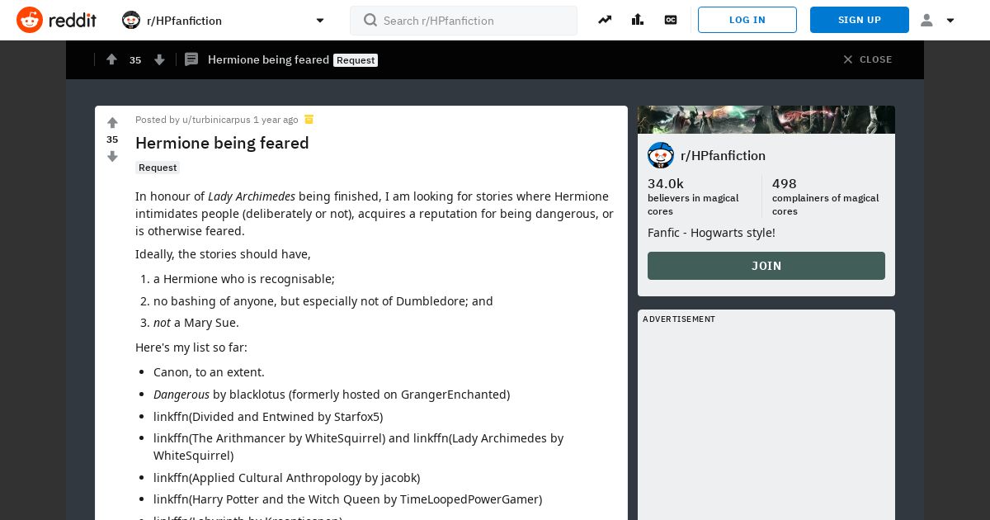The height and width of the screenshot is (520, 990).
Task: Expand the user menu caret
Action: 950,21
